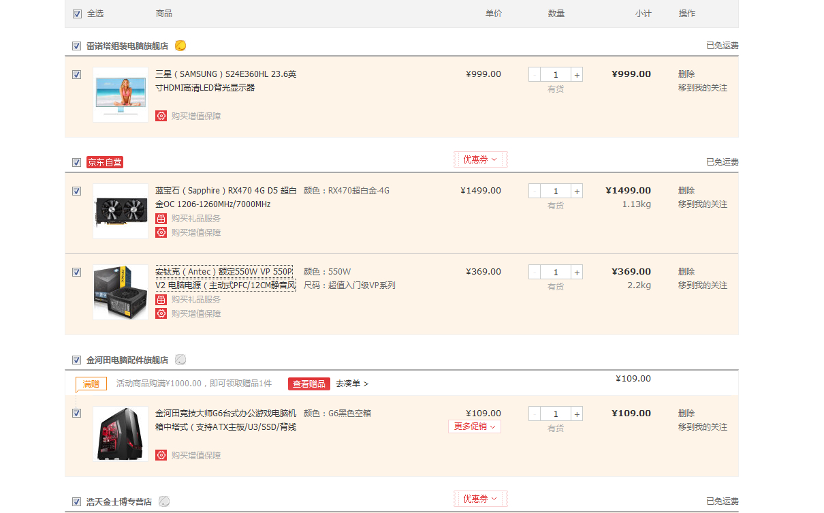
Task: Uncheck the 金河田电脑配件旗舰店 shop checkbox
Action: pos(76,360)
